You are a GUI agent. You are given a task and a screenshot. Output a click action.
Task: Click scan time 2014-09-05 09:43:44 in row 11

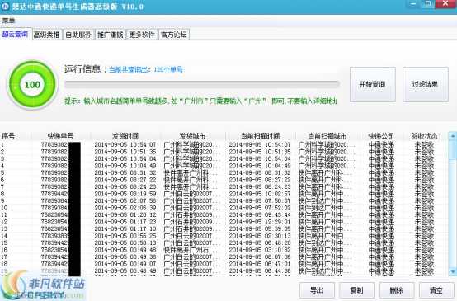tap(260, 214)
